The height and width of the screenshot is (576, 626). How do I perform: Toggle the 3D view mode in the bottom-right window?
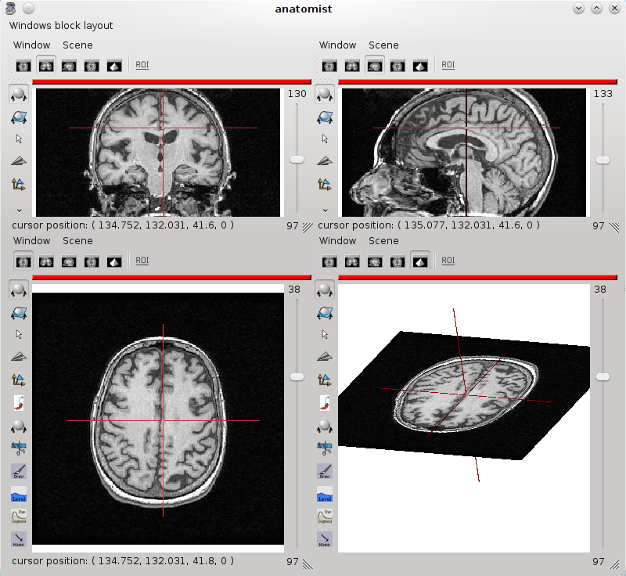coord(420,261)
